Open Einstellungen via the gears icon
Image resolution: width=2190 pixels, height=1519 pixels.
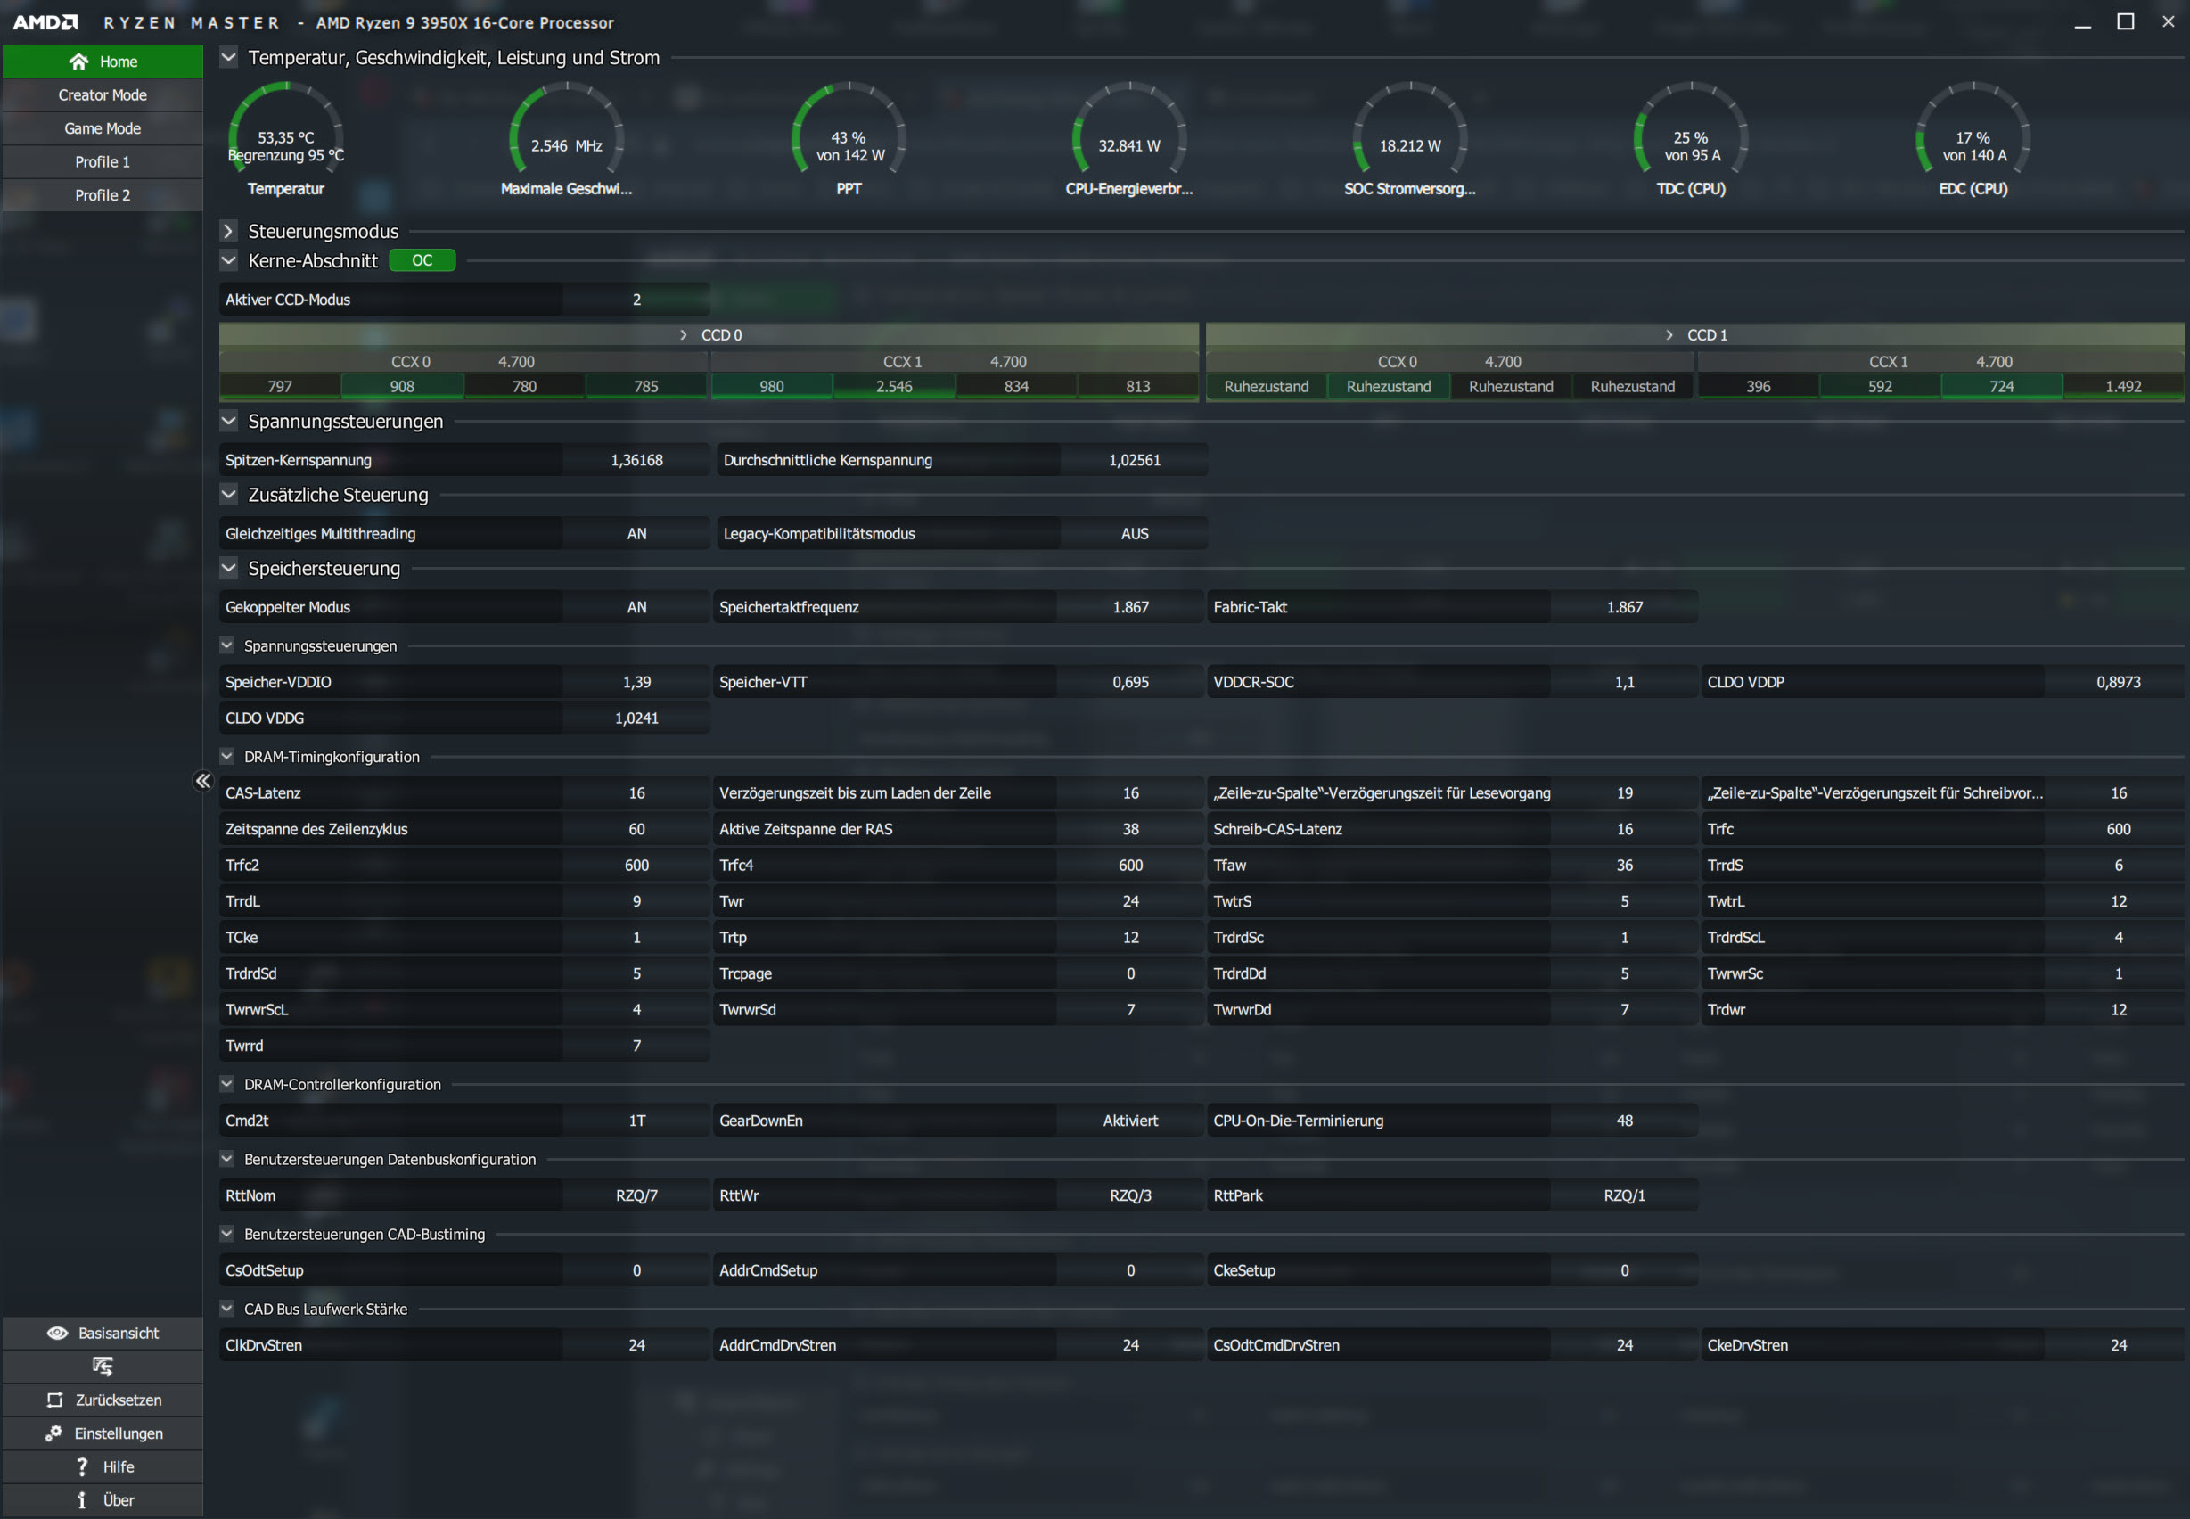point(53,1433)
